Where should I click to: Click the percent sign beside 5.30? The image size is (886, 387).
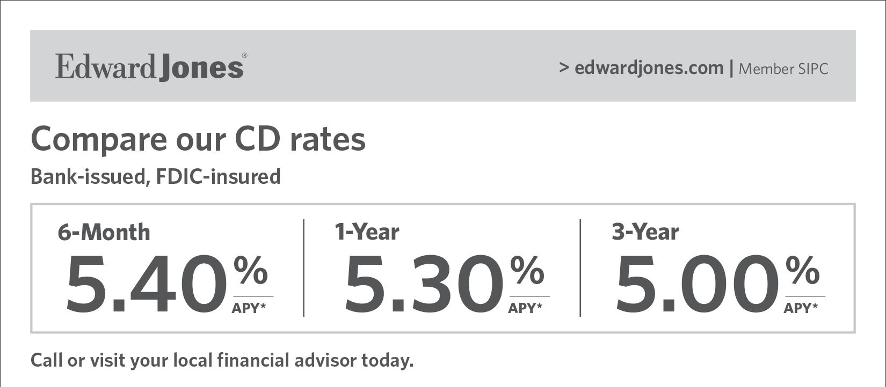pos(527,270)
